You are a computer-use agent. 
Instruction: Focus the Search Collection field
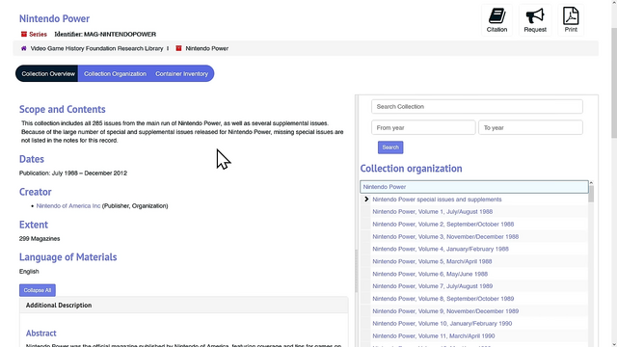point(477,107)
